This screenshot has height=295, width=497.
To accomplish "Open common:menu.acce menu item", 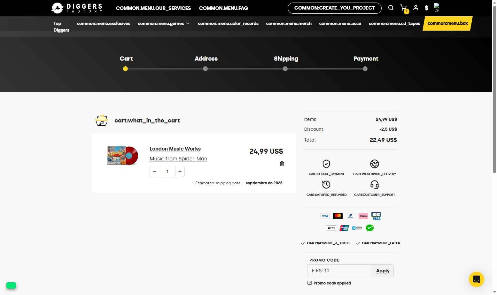I will 340,23.
